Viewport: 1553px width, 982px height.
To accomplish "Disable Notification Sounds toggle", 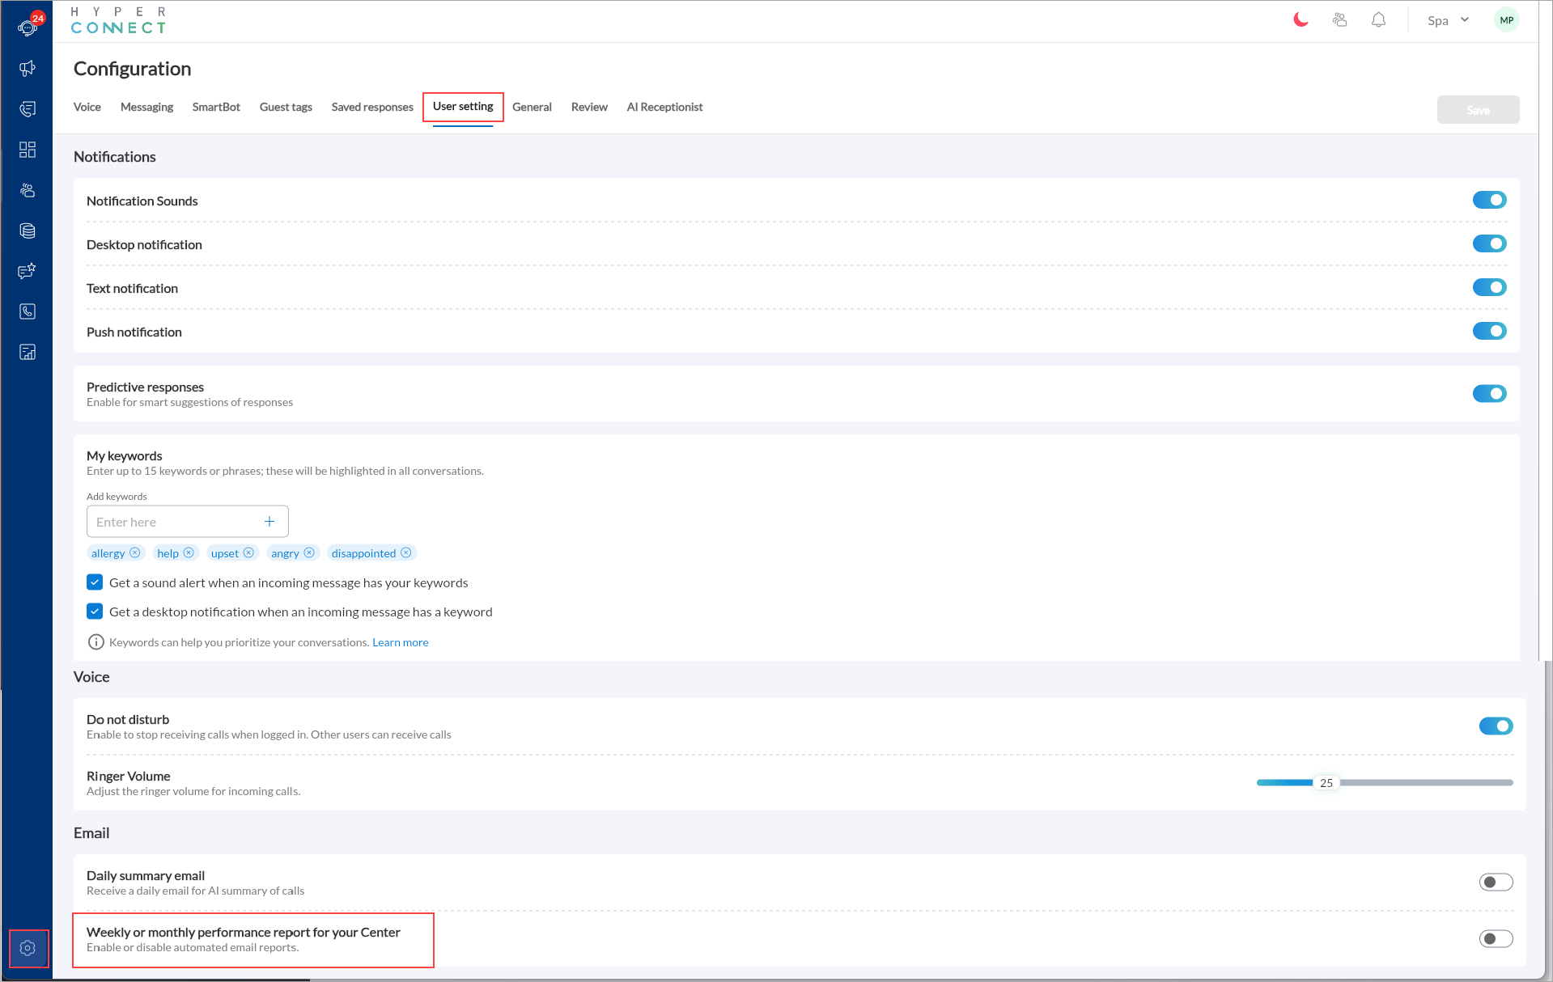I will click(x=1489, y=200).
